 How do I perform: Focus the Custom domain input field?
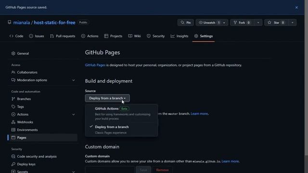tap(110, 170)
